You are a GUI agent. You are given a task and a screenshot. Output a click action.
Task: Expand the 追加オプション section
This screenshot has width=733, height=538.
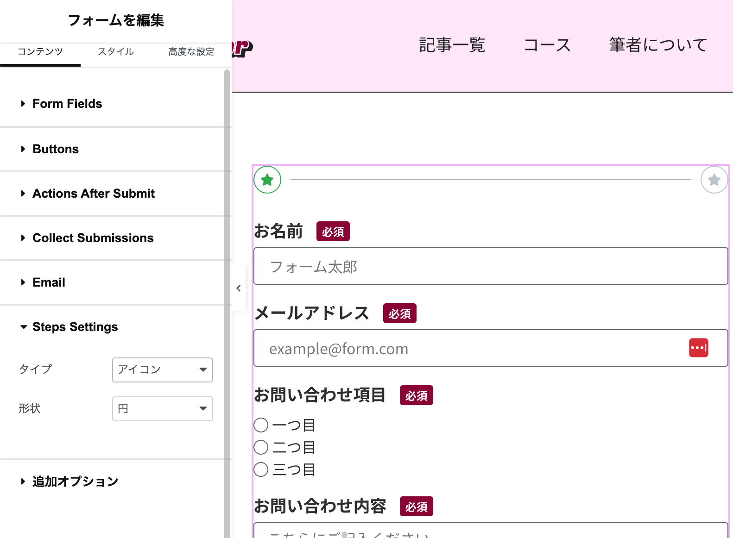coord(75,482)
